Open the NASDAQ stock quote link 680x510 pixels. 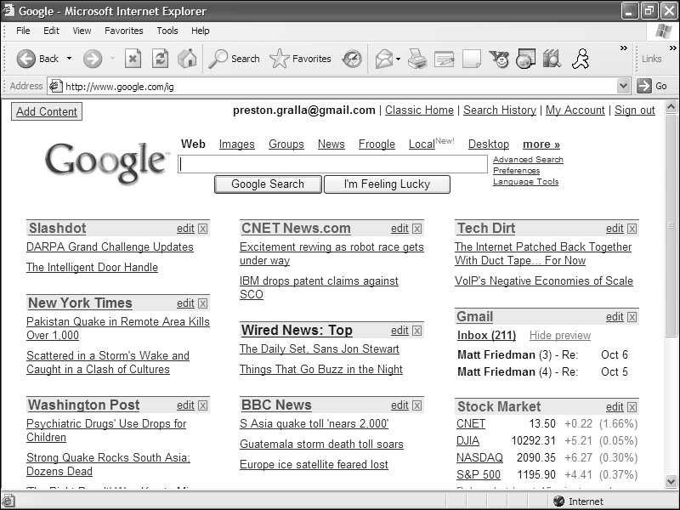[x=479, y=458]
